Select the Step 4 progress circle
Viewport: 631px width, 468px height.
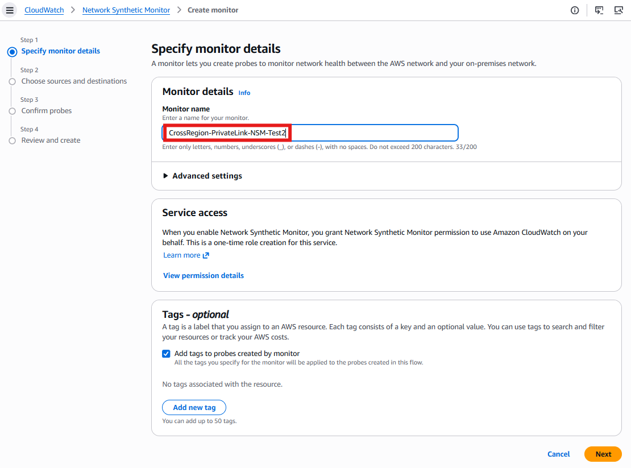point(13,140)
